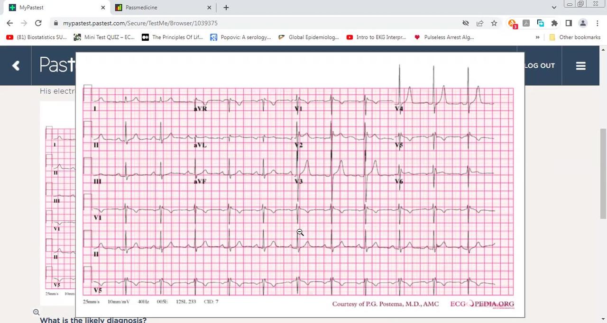Click the teal screenshot extension icon
Image resolution: width=607 pixels, height=323 pixels.
pyautogui.click(x=541, y=23)
